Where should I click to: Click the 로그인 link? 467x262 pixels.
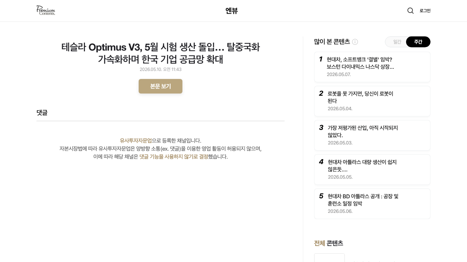pyautogui.click(x=425, y=11)
